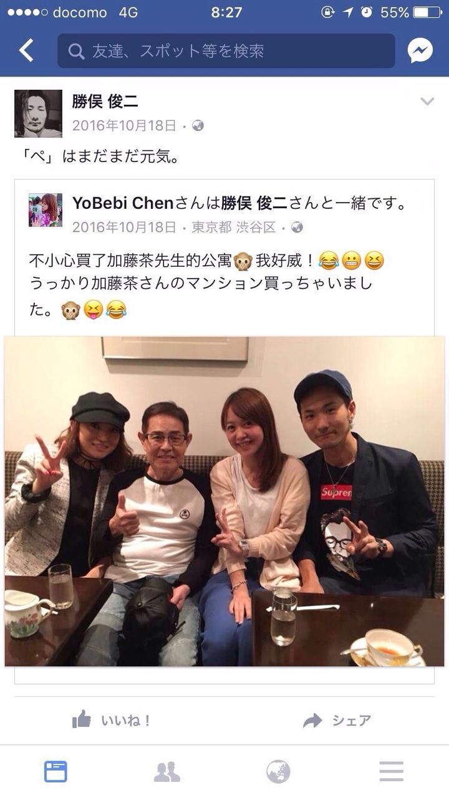Image resolution: width=449 pixels, height=798 pixels.
Task: Open tagged 勝俣 俊二 link in shared post
Action: tap(255, 203)
